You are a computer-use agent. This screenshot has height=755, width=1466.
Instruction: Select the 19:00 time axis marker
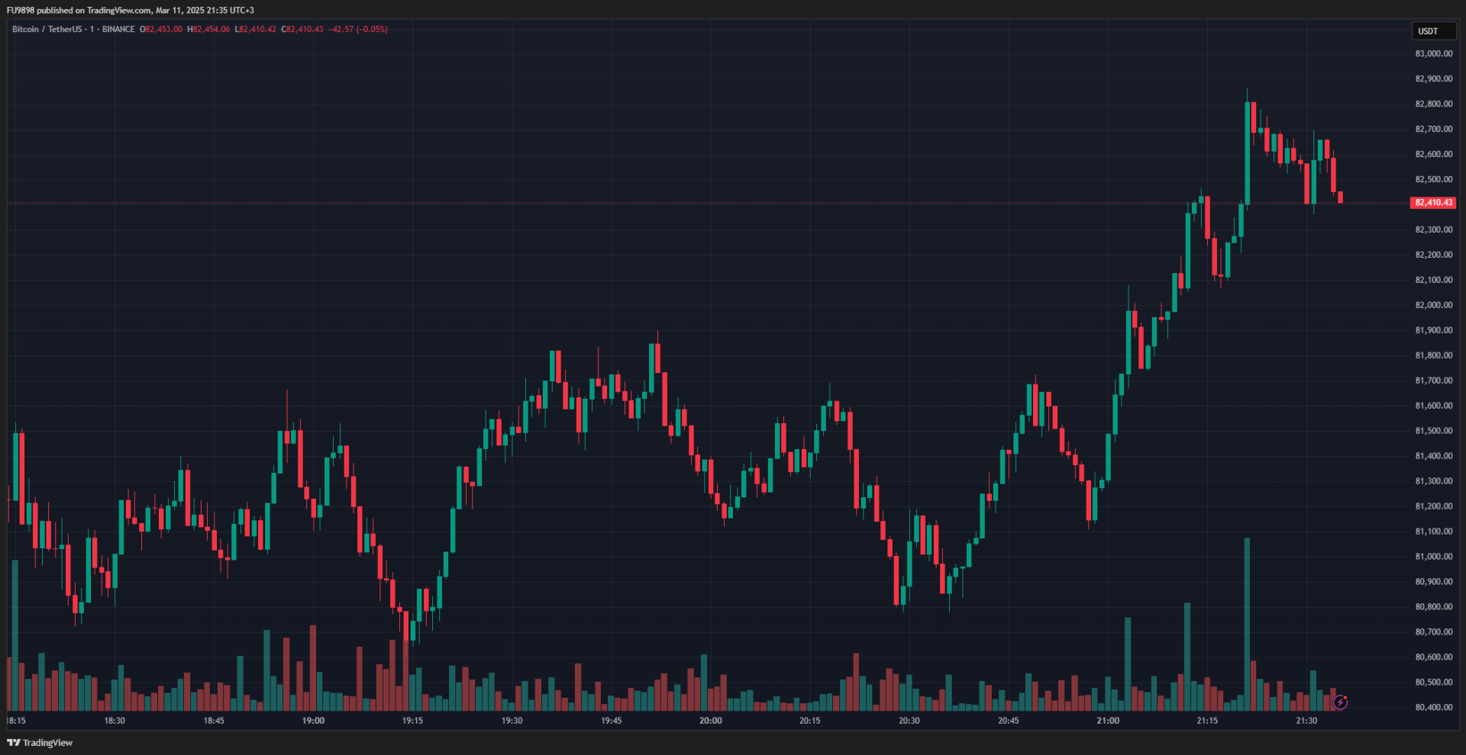313,721
